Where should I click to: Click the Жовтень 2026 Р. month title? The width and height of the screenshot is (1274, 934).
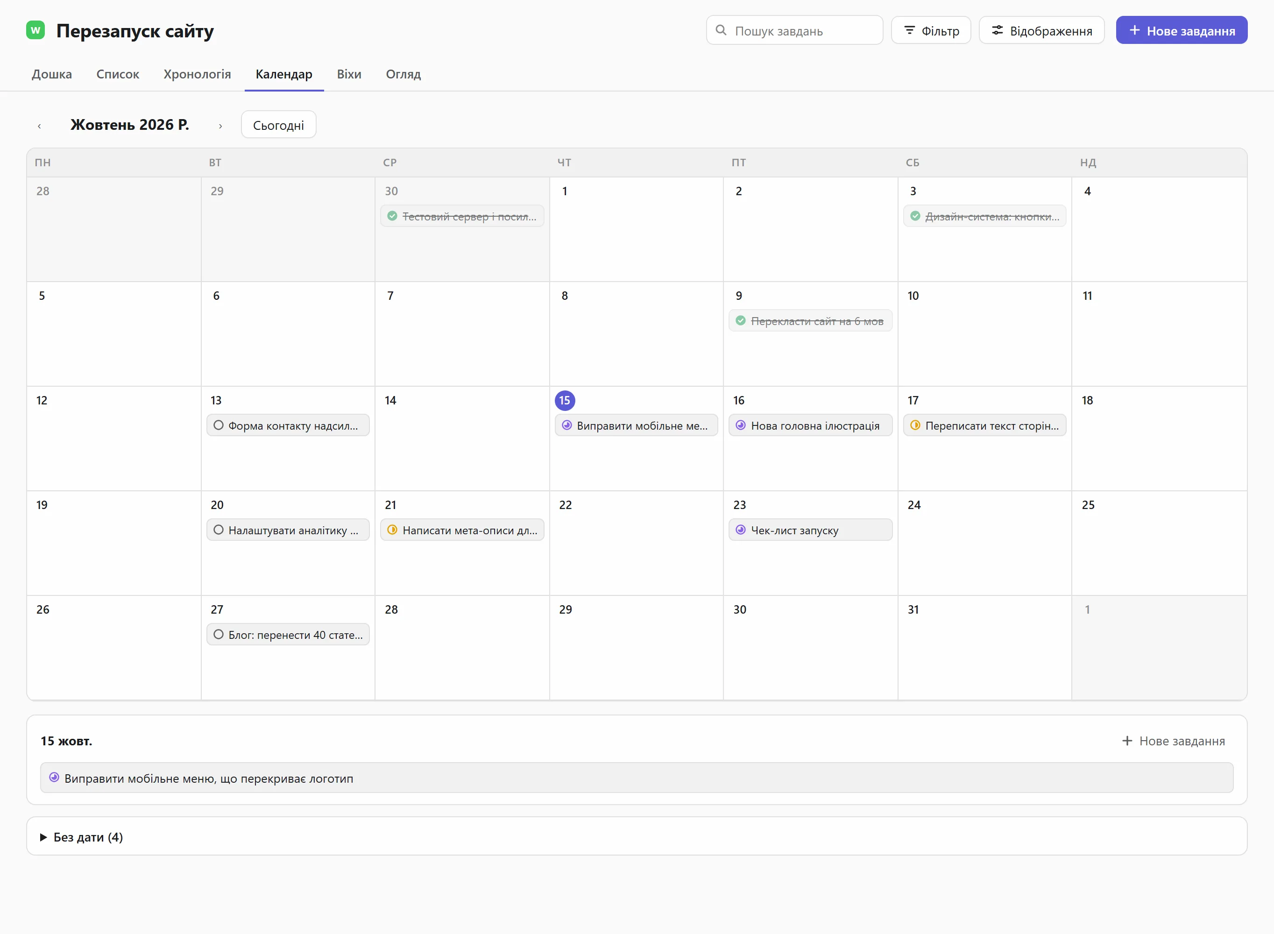click(129, 125)
